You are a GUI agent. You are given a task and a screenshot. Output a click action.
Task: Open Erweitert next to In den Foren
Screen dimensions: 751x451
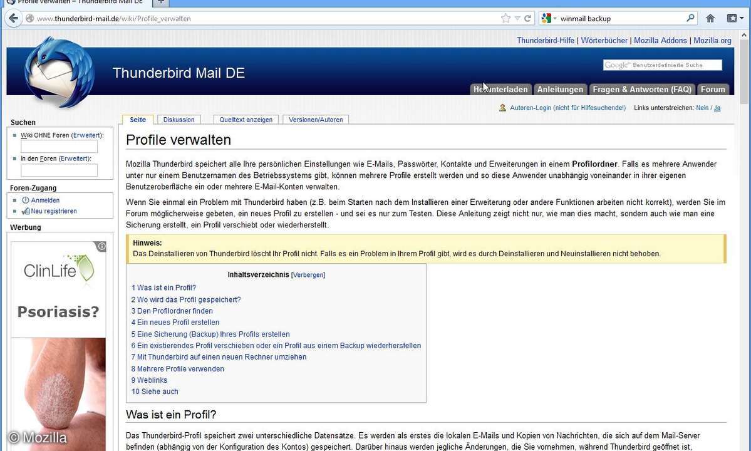pyautogui.click(x=75, y=158)
